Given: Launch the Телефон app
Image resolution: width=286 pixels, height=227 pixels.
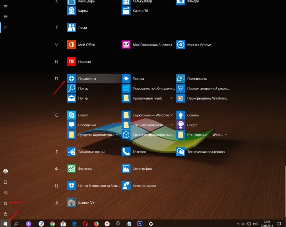Looking at the screenshot, I should tap(134, 152).
